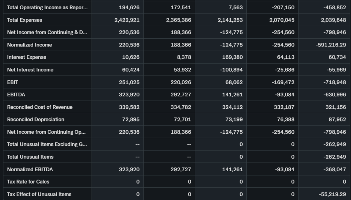351x200 pixels.
Task: Select the Tax Effect value -55,219.29
Action: click(332, 194)
